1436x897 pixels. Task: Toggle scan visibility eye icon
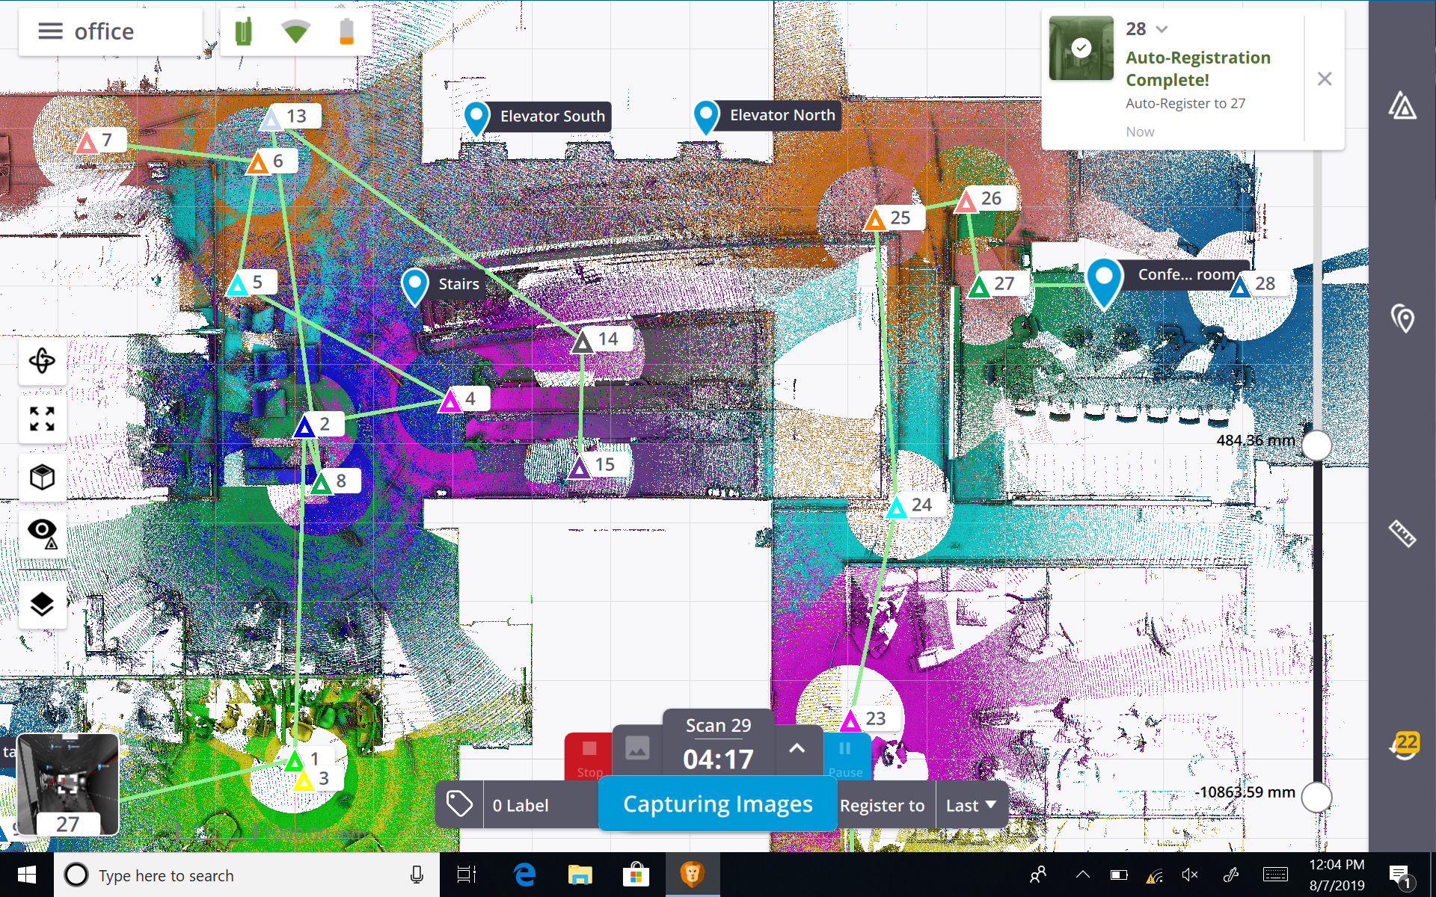click(x=43, y=534)
